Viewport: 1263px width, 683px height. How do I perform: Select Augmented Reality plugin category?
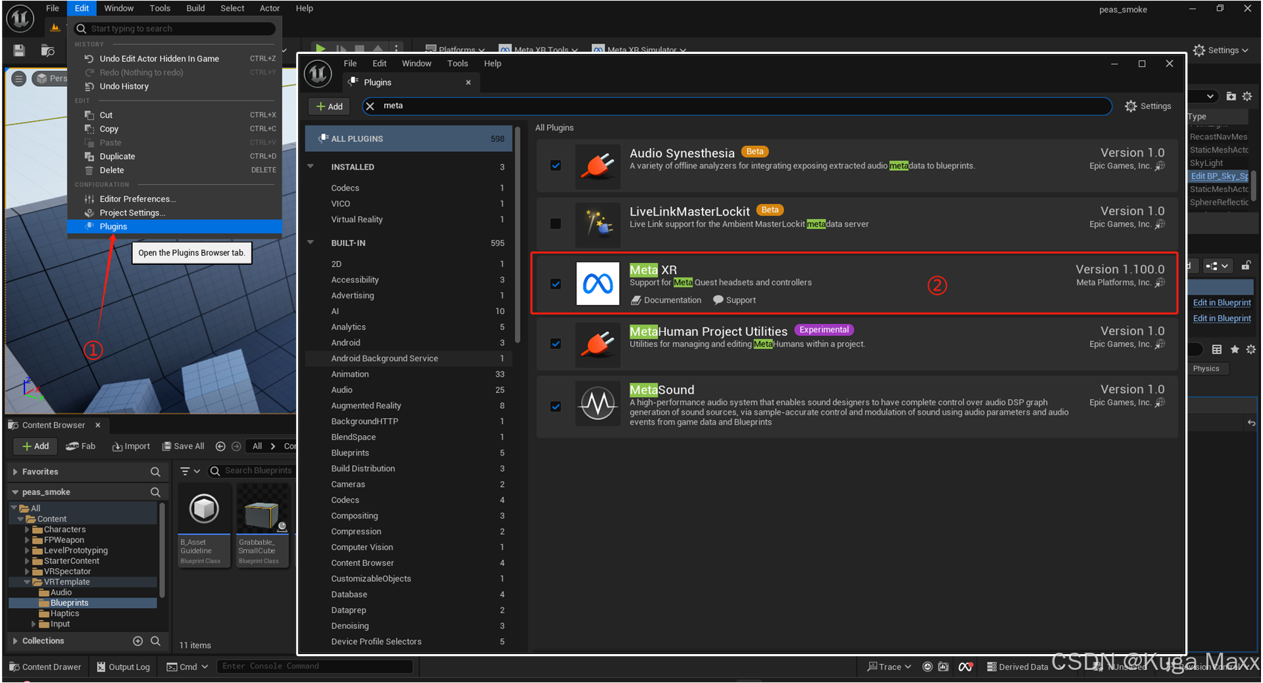(409, 406)
